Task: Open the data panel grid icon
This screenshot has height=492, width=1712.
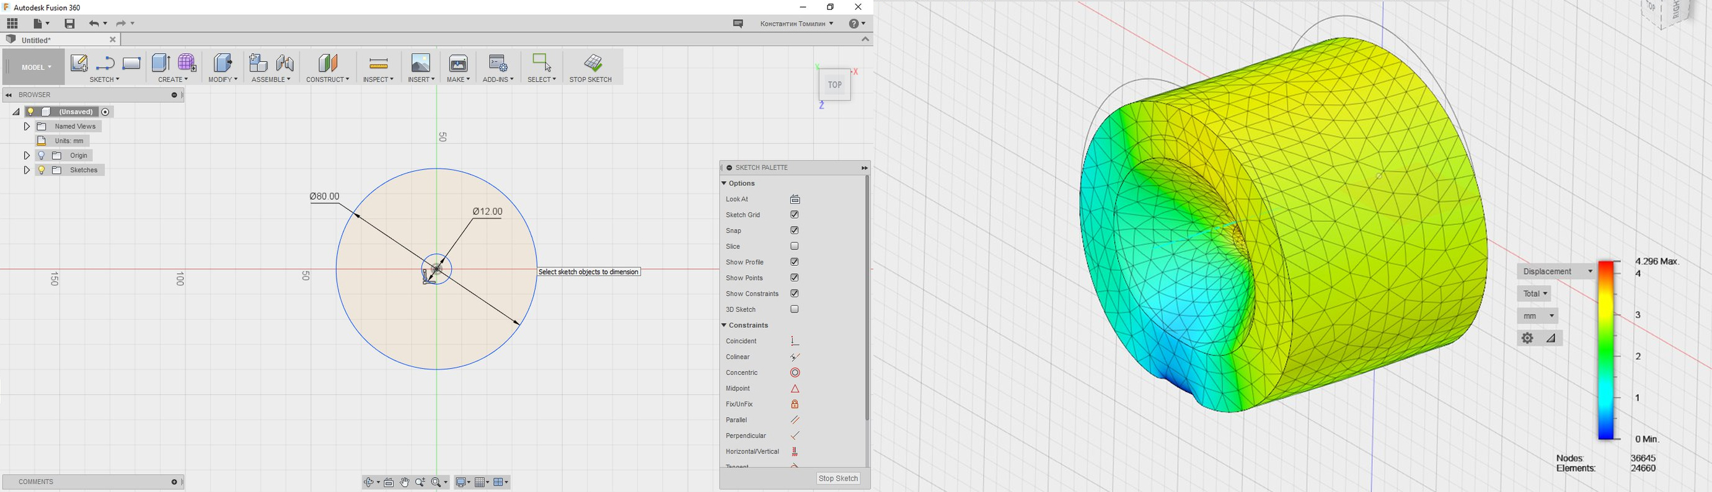Action: 12,24
